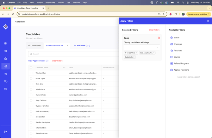
Task: Check the box for Grace Taylor
Action: tap(31, 78)
